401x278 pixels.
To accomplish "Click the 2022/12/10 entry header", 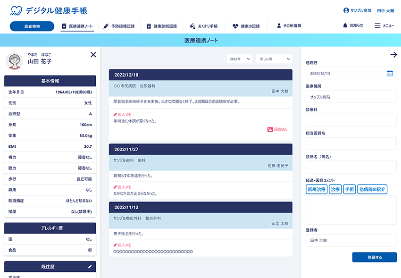I will click(200, 75).
